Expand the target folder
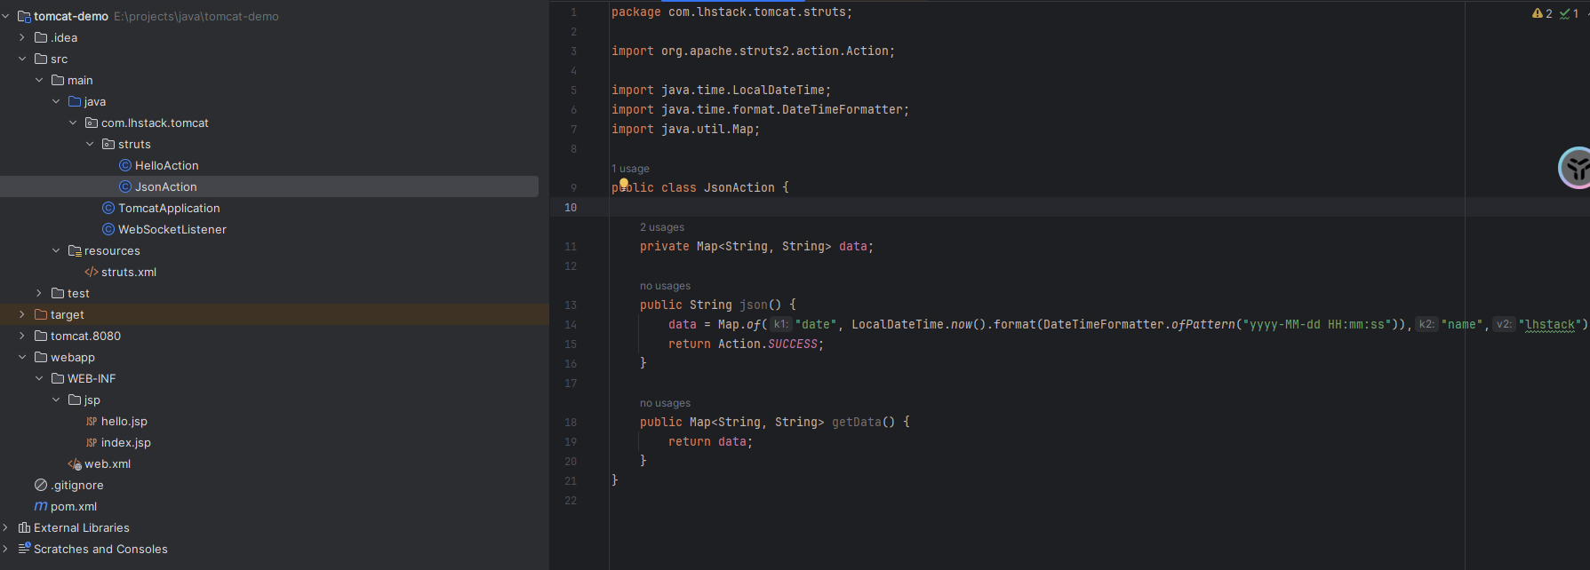Screen dimensions: 1590x570 22,314
